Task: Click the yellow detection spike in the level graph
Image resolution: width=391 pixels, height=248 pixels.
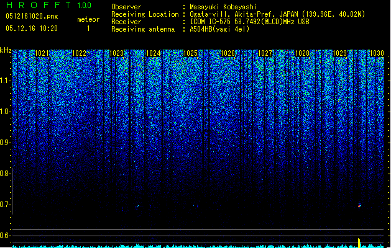Action: 359,242
